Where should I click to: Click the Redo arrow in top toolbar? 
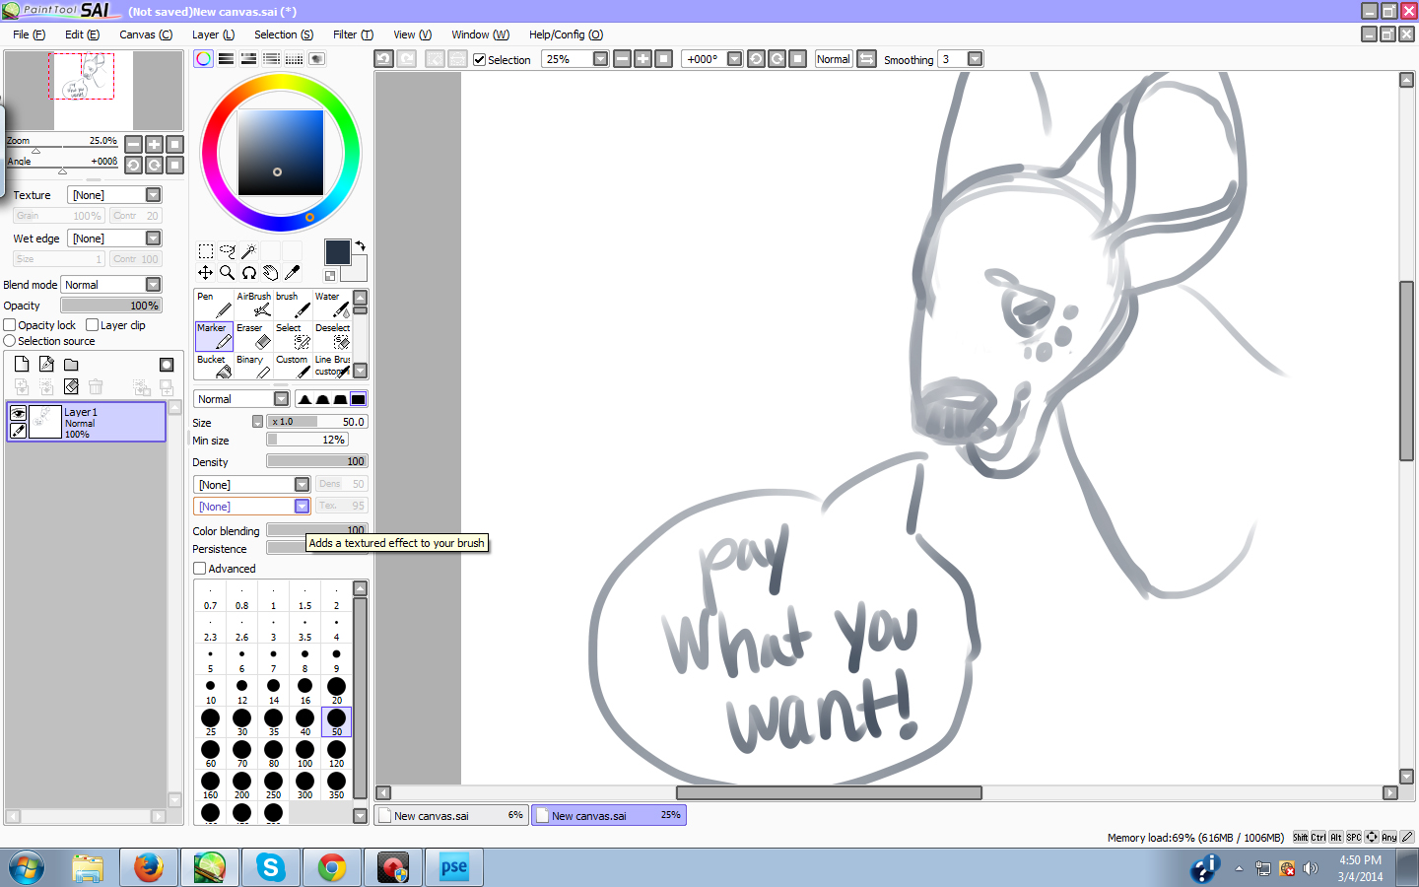[406, 59]
